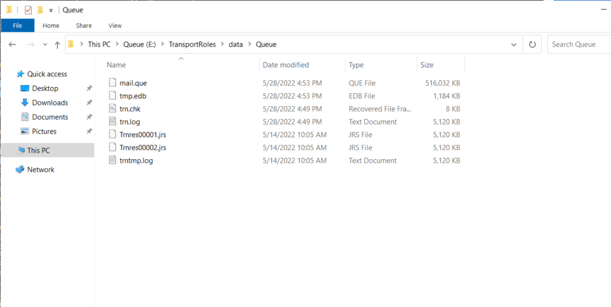Select the mail.que file icon
The image size is (611, 307).
click(113, 83)
